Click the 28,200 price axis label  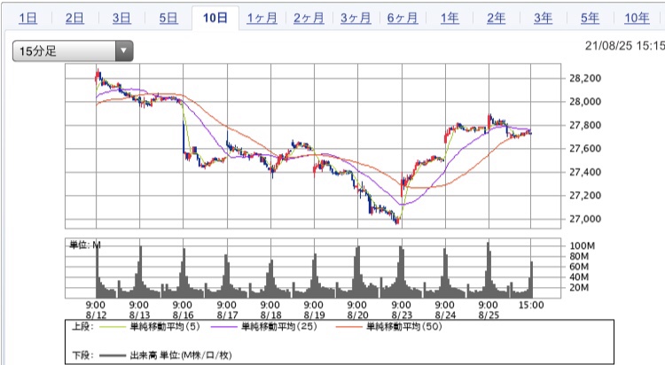(x=585, y=79)
